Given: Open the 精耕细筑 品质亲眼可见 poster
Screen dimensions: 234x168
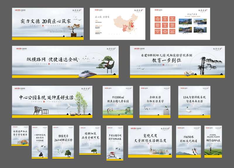Looking at the screenshot, I should point(90,140).
